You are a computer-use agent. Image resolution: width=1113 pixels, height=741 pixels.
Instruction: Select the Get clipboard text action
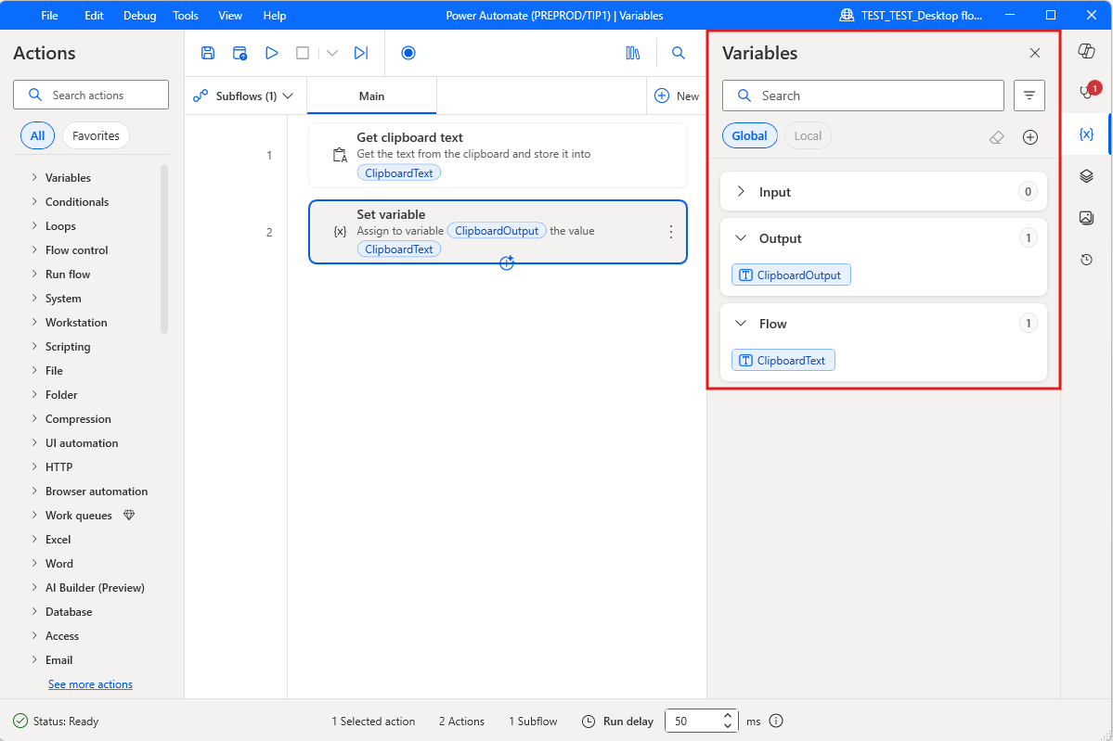tap(498, 155)
